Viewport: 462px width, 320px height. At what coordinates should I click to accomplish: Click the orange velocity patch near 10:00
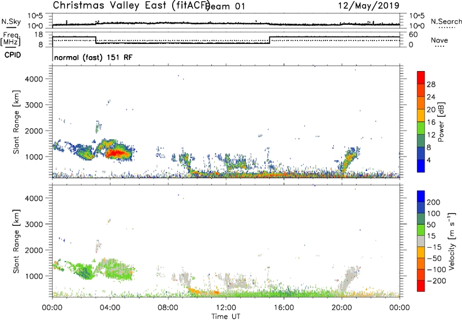[194, 291]
